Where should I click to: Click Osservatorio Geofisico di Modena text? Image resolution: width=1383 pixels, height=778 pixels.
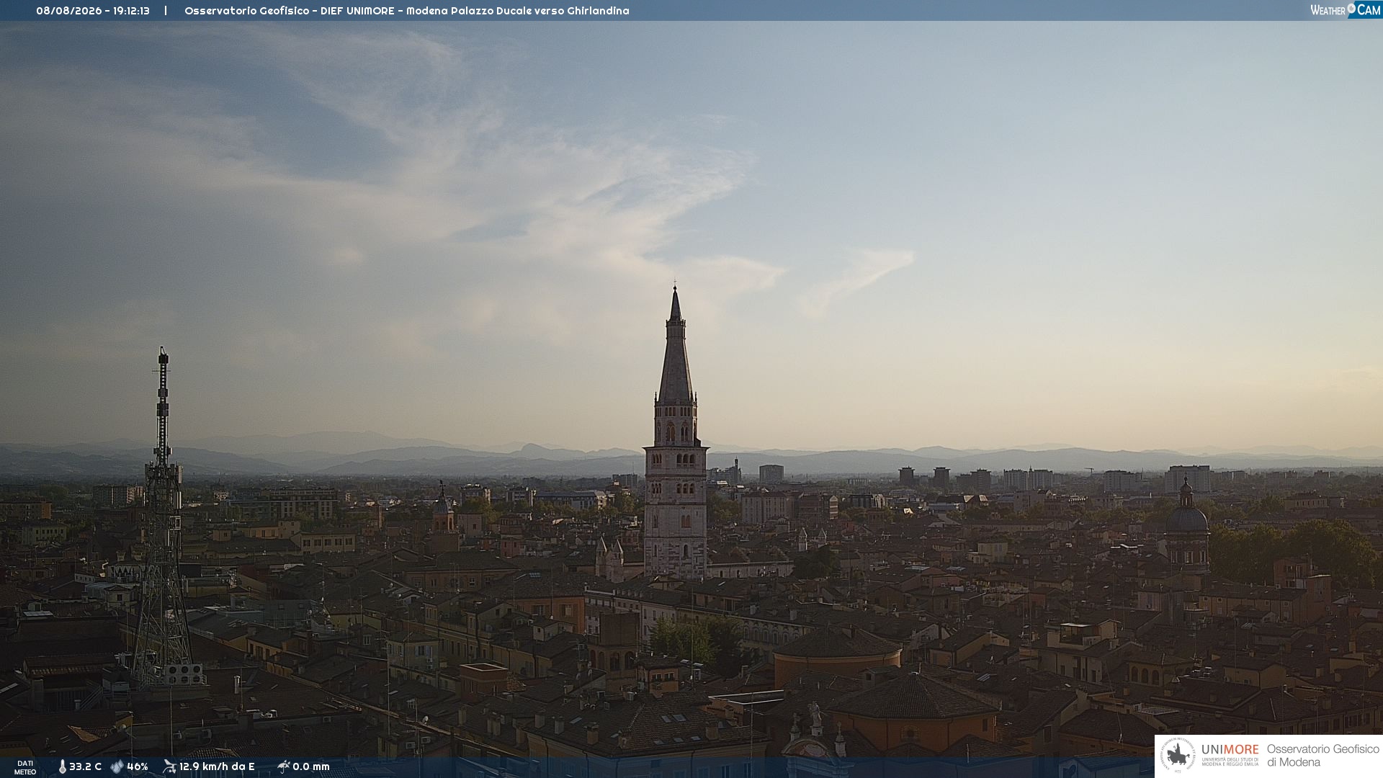tap(1322, 756)
